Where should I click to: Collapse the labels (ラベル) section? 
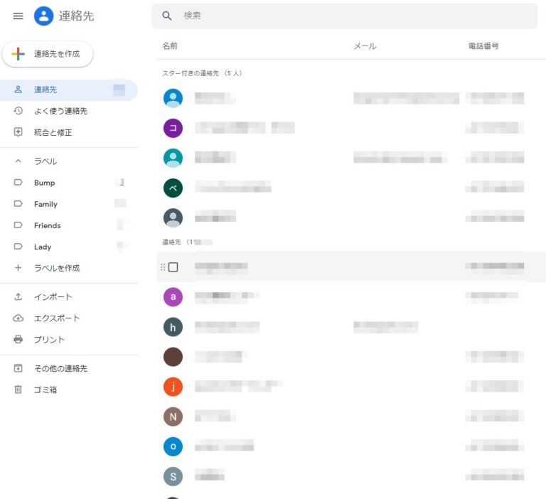(x=18, y=161)
